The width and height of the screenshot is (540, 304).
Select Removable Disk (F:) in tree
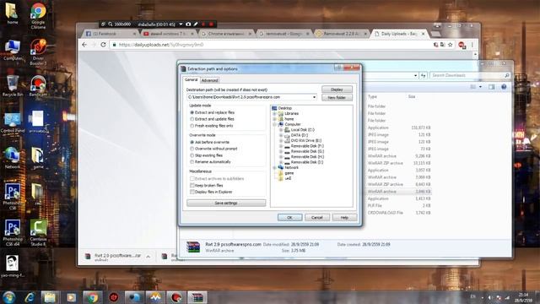(x=307, y=146)
